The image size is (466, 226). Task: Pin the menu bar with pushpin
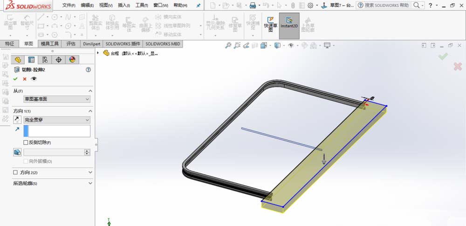click(198, 5)
